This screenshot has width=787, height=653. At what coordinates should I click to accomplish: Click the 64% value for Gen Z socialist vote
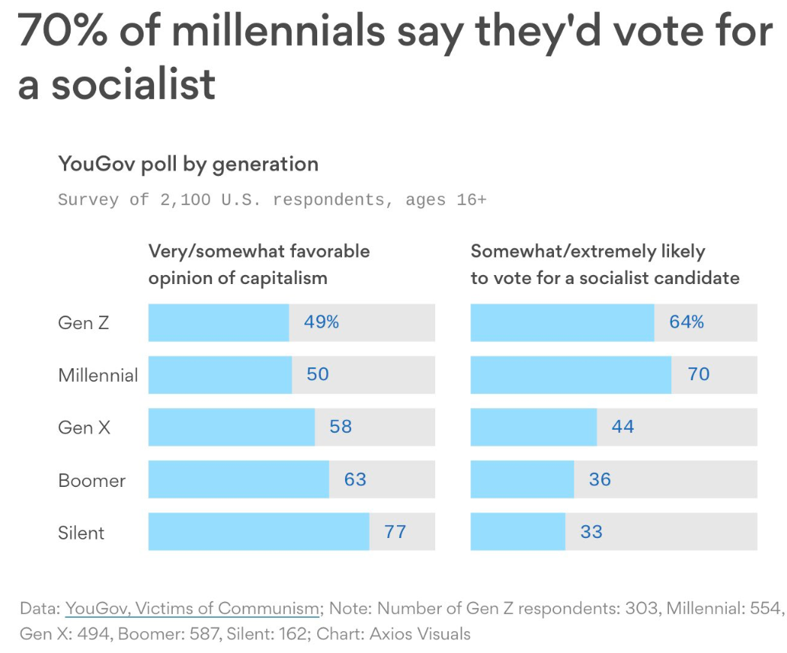click(x=686, y=322)
